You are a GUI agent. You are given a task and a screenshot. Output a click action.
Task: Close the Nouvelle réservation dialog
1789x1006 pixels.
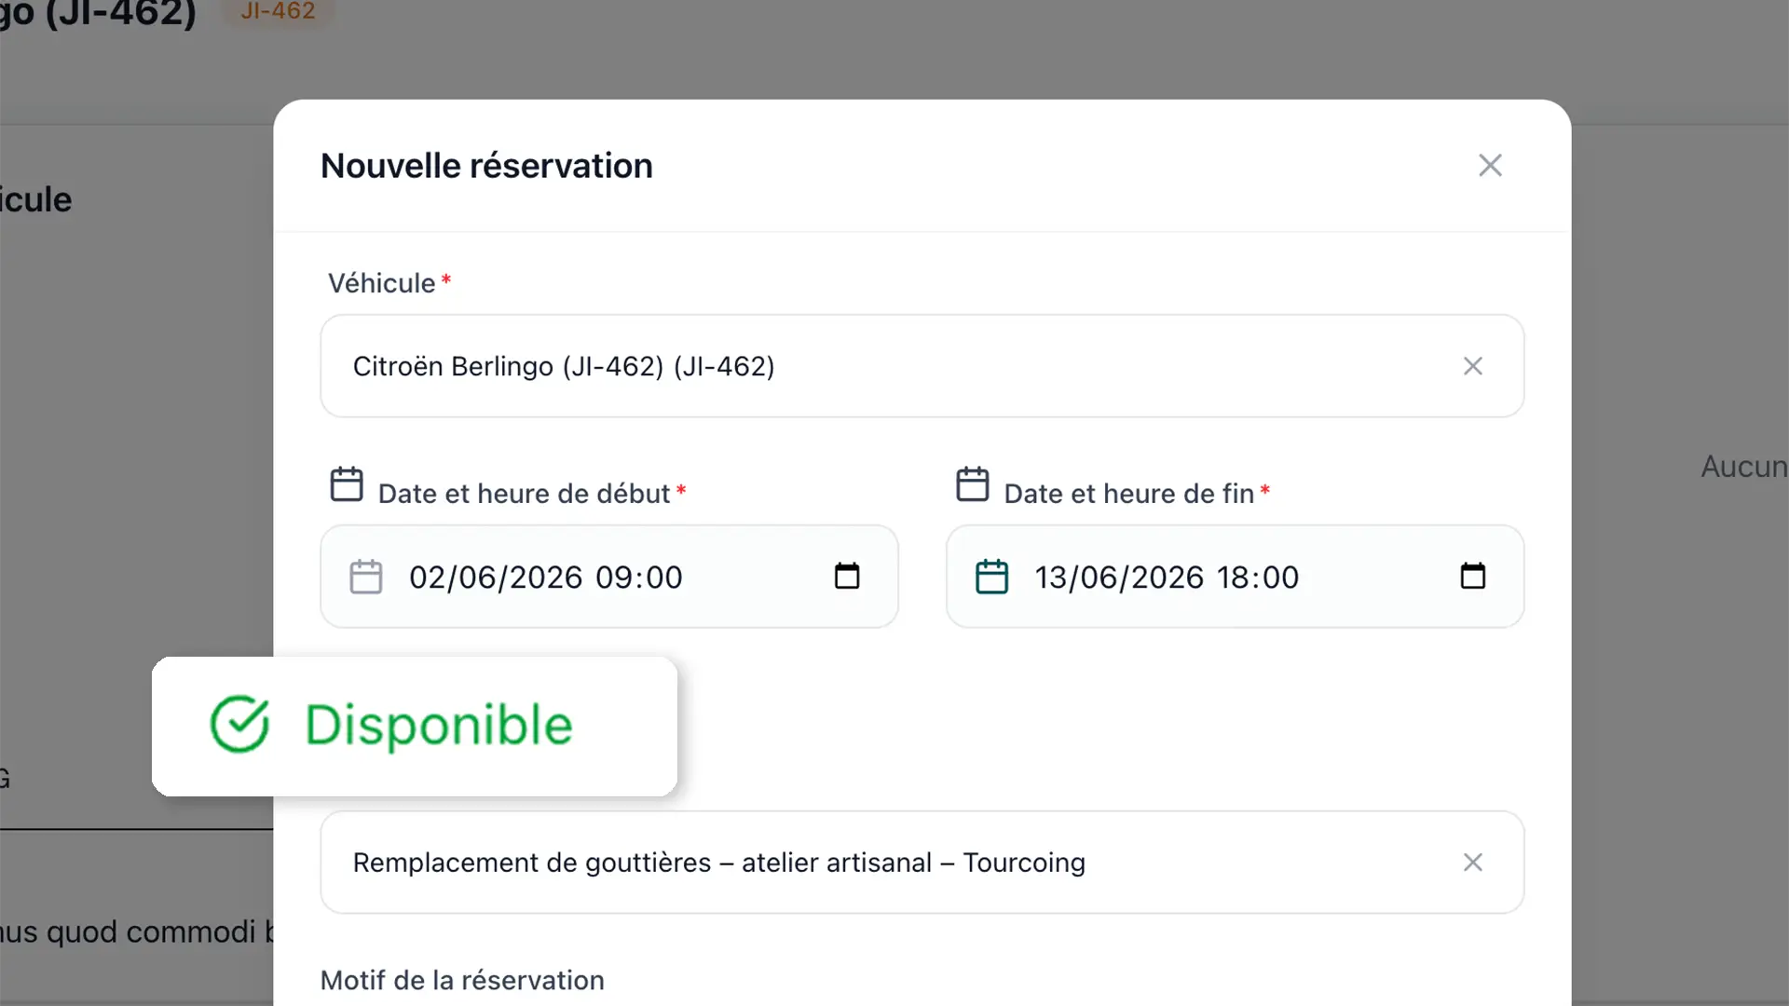click(x=1490, y=166)
